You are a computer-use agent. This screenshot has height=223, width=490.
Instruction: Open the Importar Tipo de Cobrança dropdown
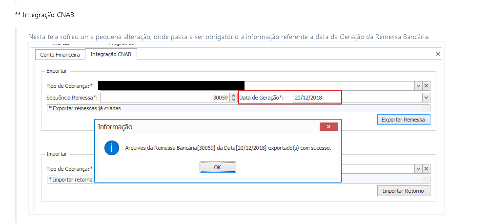click(x=418, y=169)
